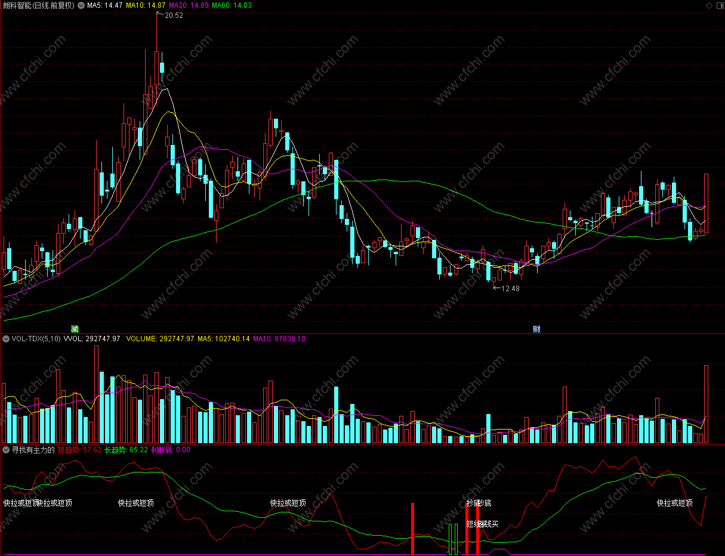The height and width of the screenshot is (556, 725).
Task: Click the last red volume bar
Action: [x=707, y=404]
